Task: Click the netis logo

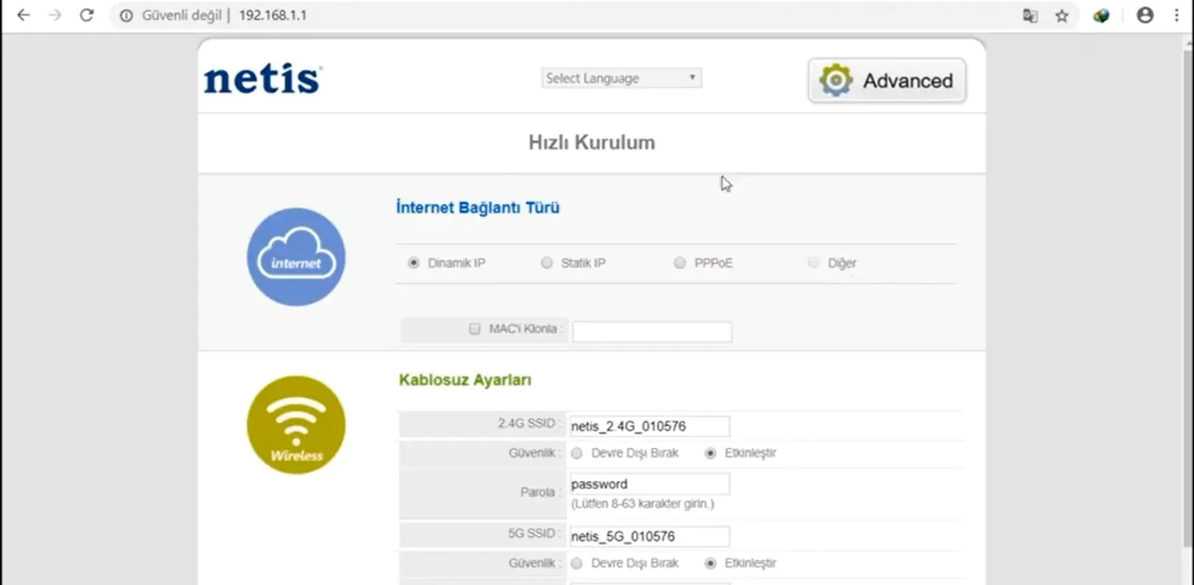Action: pos(261,78)
